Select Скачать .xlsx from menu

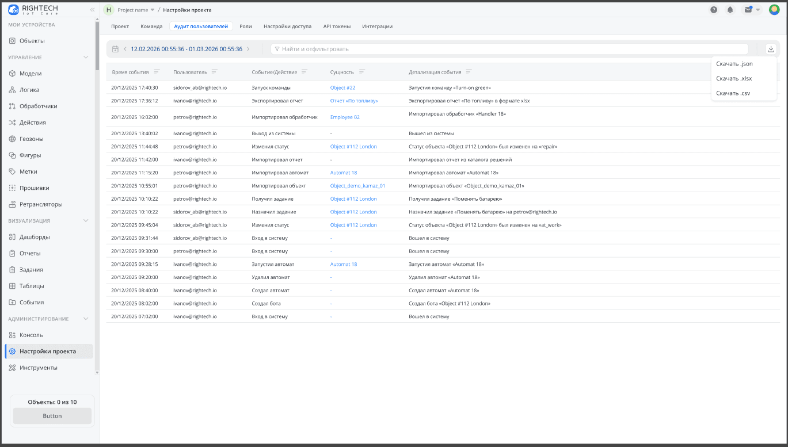pos(734,78)
